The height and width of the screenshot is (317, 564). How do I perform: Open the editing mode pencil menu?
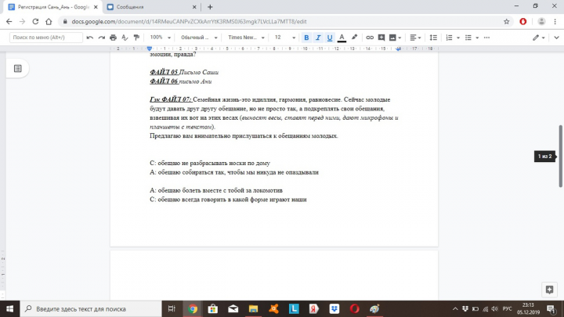538,38
